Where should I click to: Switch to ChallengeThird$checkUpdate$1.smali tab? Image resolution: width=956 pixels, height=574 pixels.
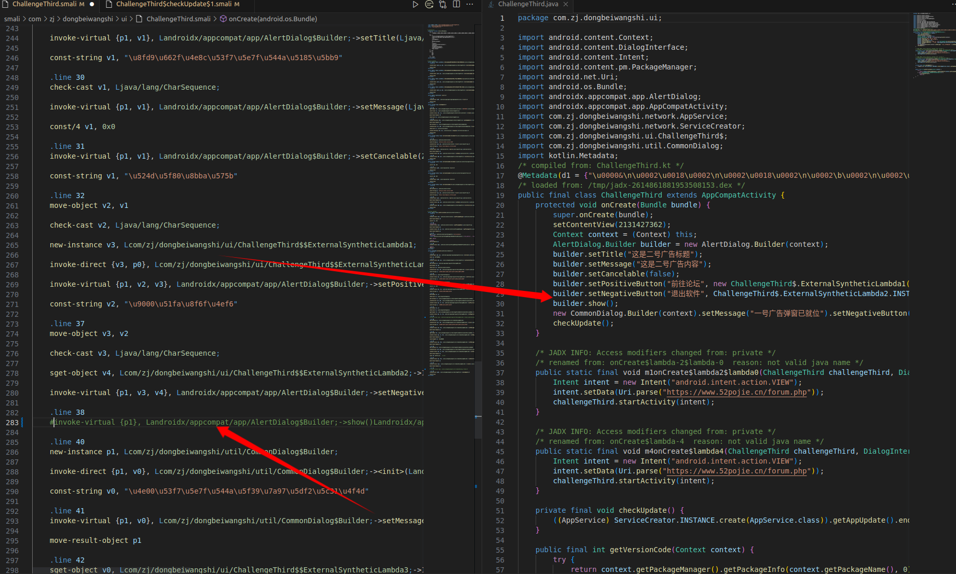click(173, 4)
